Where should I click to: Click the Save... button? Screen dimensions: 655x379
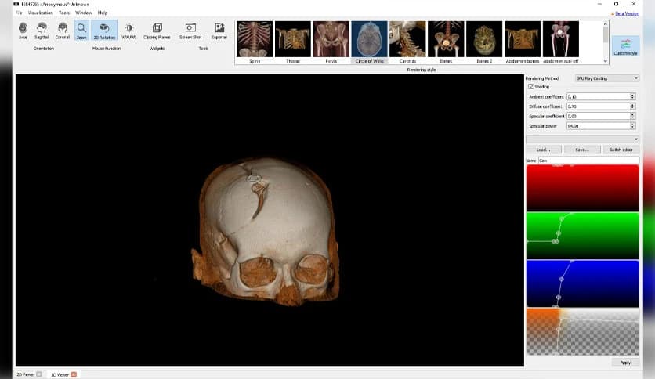pos(582,150)
